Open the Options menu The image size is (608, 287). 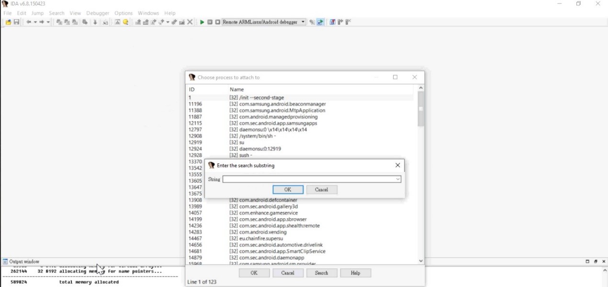point(124,13)
